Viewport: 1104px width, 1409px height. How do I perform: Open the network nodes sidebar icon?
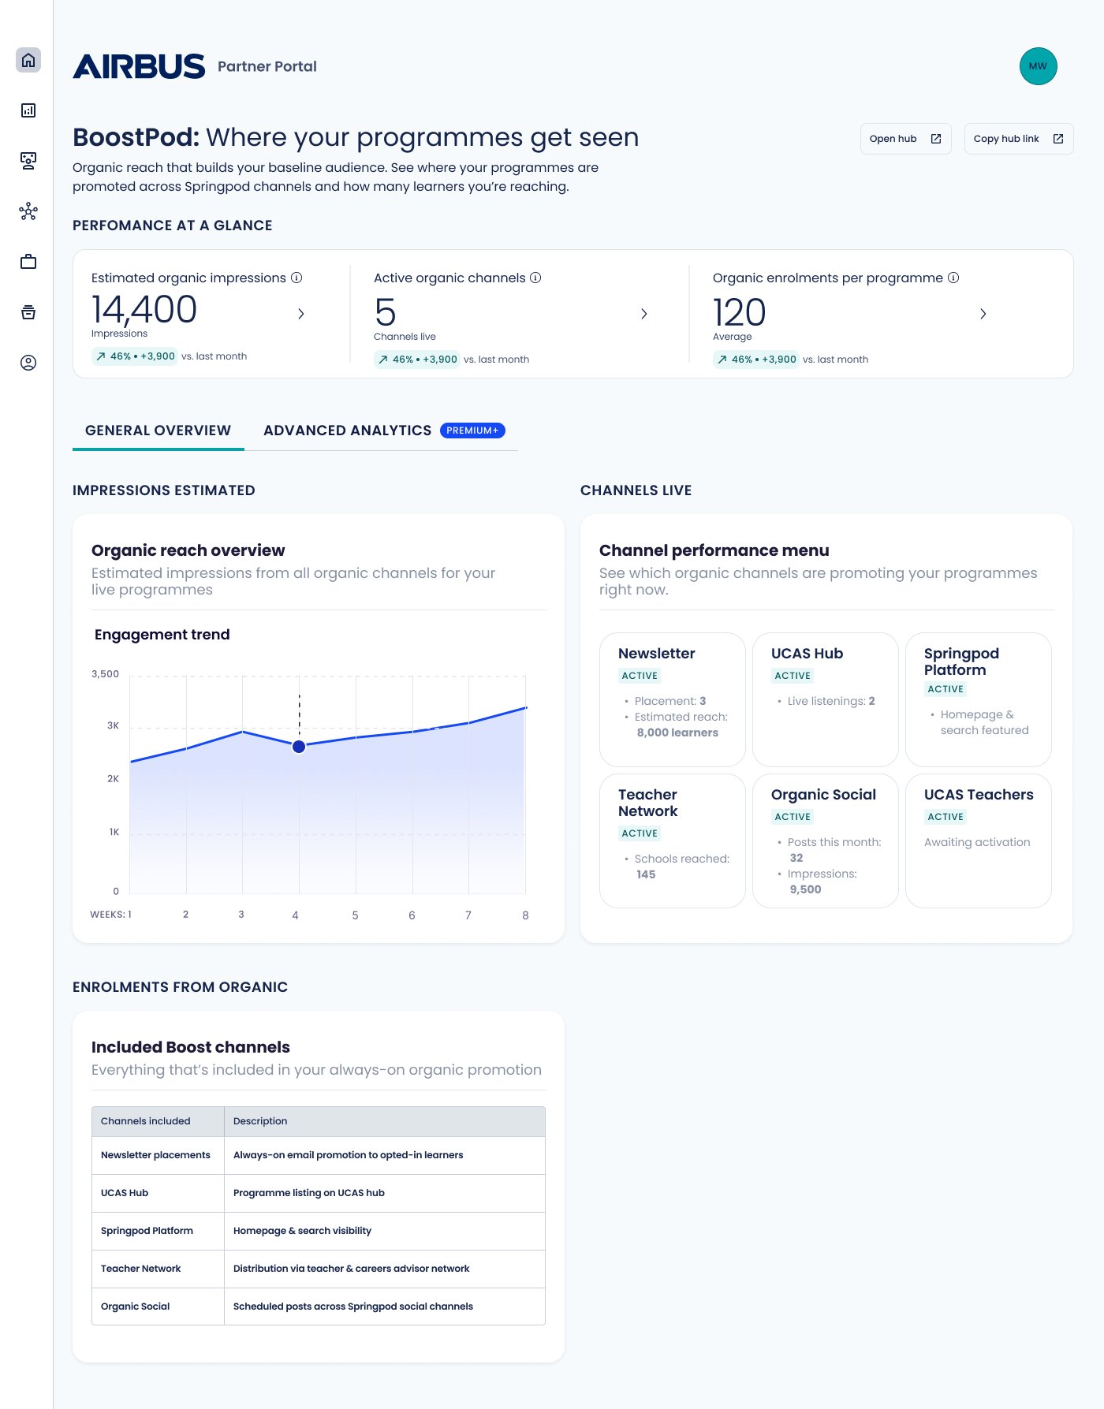click(x=28, y=211)
